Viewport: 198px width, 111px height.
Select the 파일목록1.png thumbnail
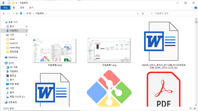click(109, 50)
